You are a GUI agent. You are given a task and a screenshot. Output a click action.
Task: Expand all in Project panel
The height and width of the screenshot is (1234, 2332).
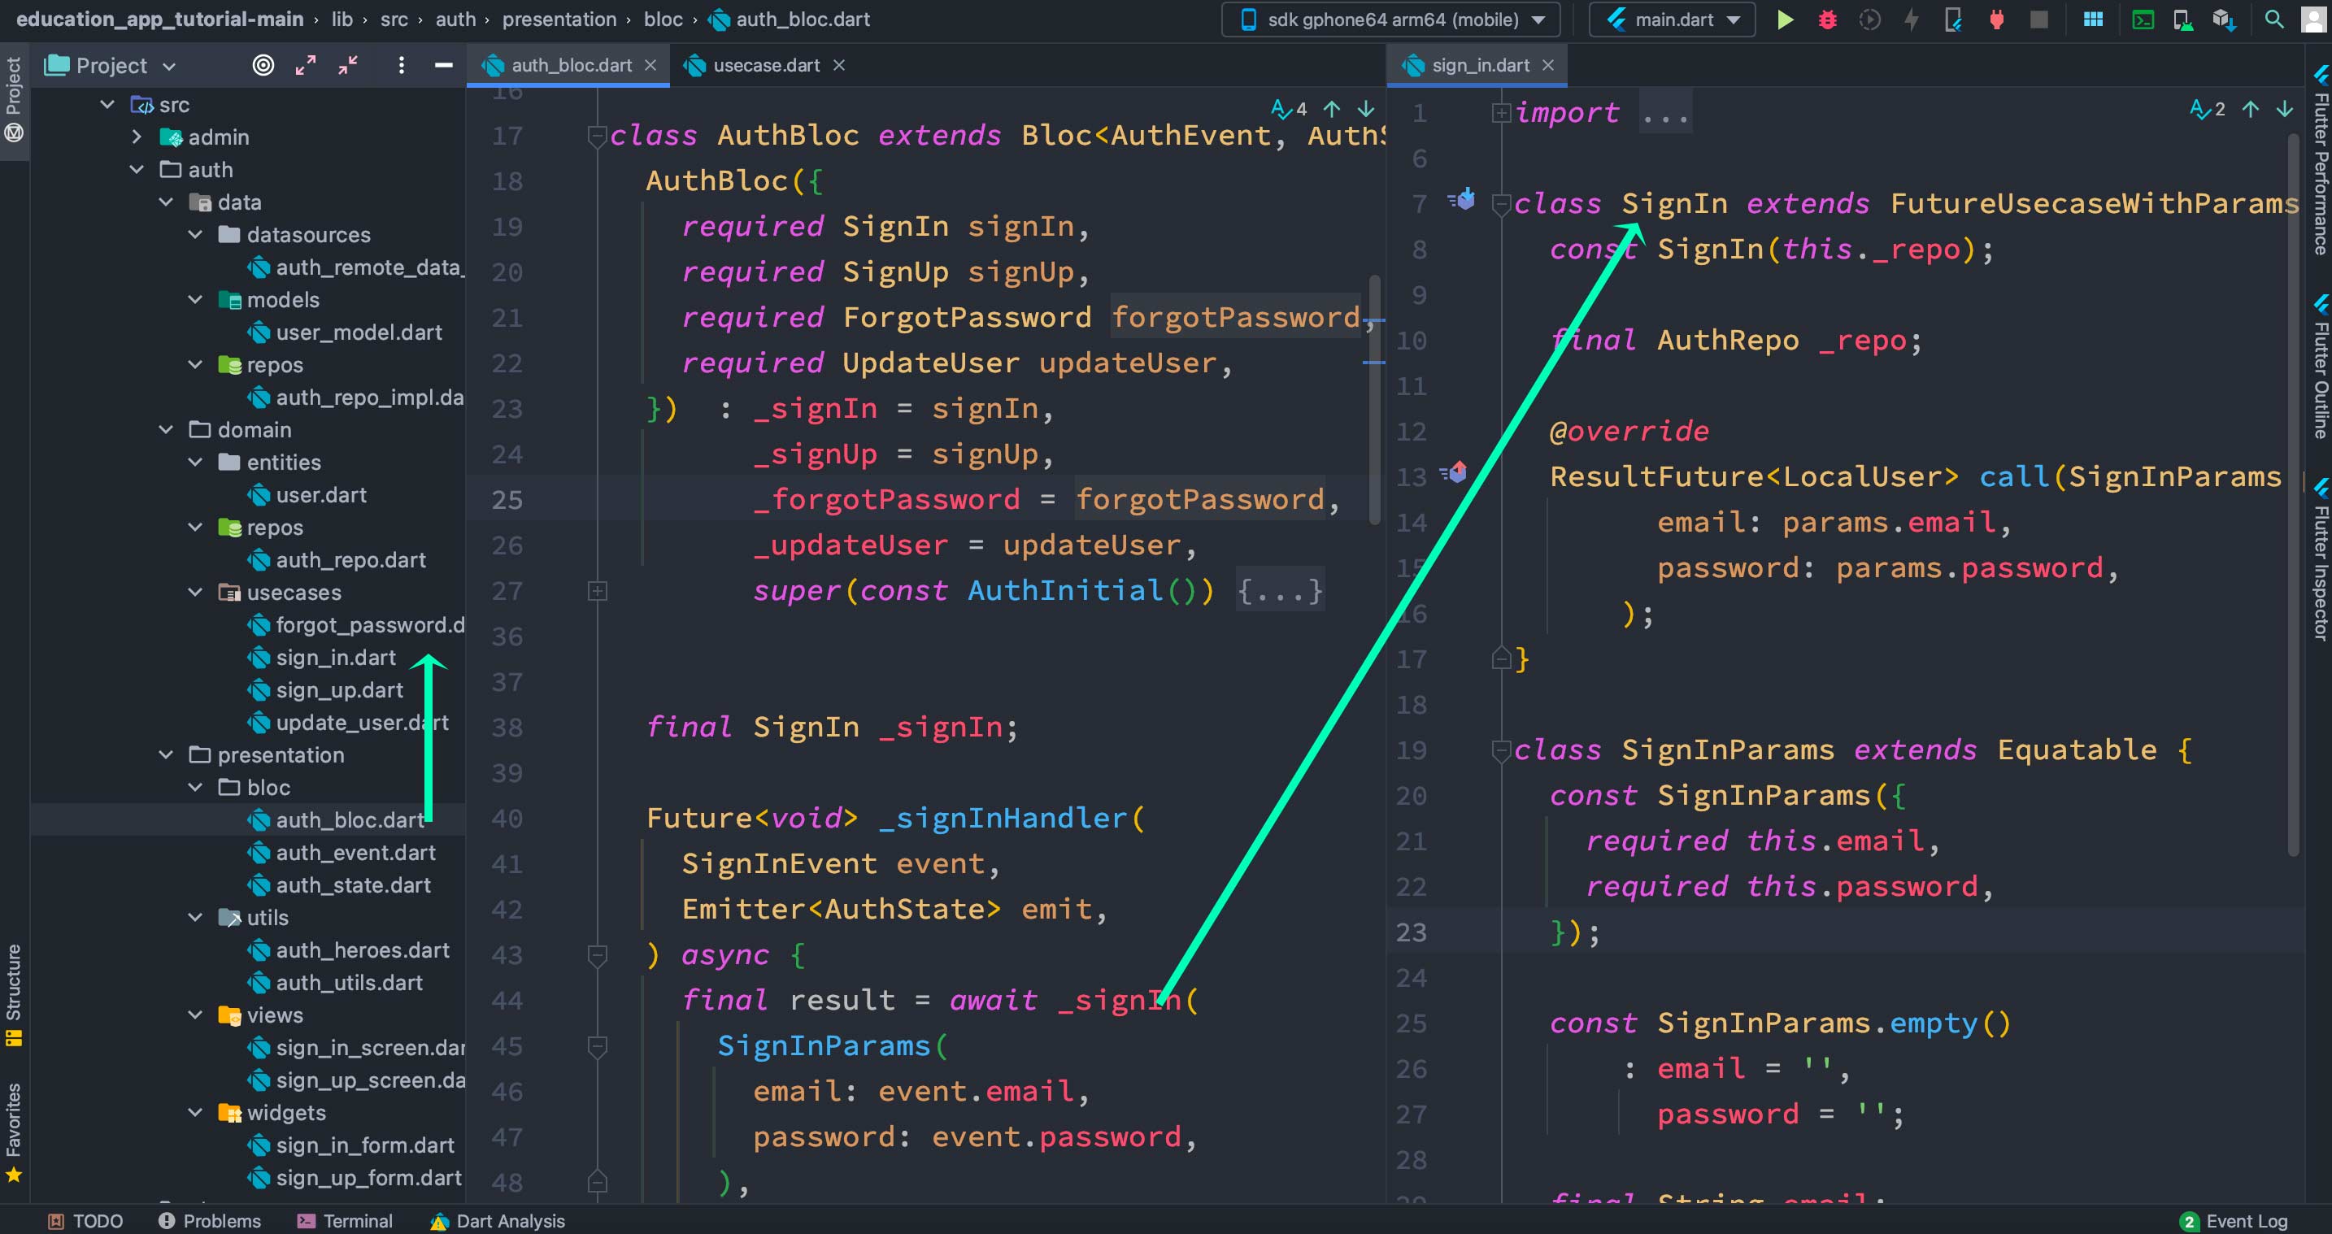pyautogui.click(x=305, y=65)
